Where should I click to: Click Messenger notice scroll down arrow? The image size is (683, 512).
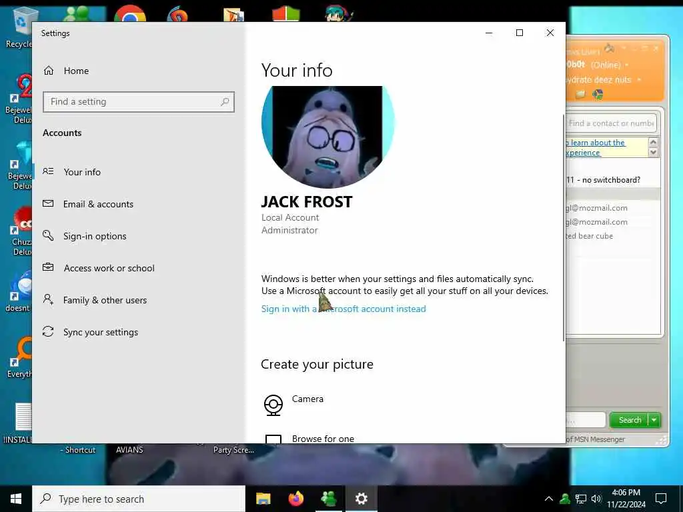point(653,153)
